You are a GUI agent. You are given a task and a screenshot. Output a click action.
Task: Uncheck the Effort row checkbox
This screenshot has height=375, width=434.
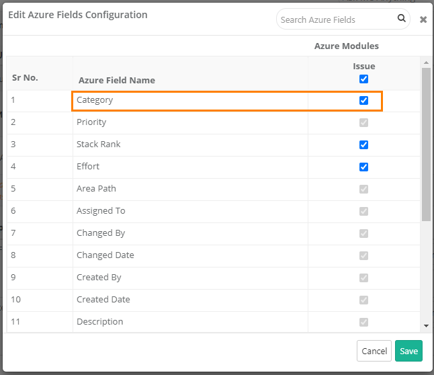tap(363, 167)
